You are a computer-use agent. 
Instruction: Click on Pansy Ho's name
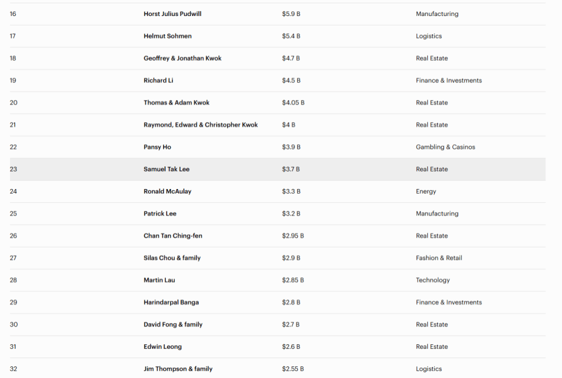pos(157,147)
